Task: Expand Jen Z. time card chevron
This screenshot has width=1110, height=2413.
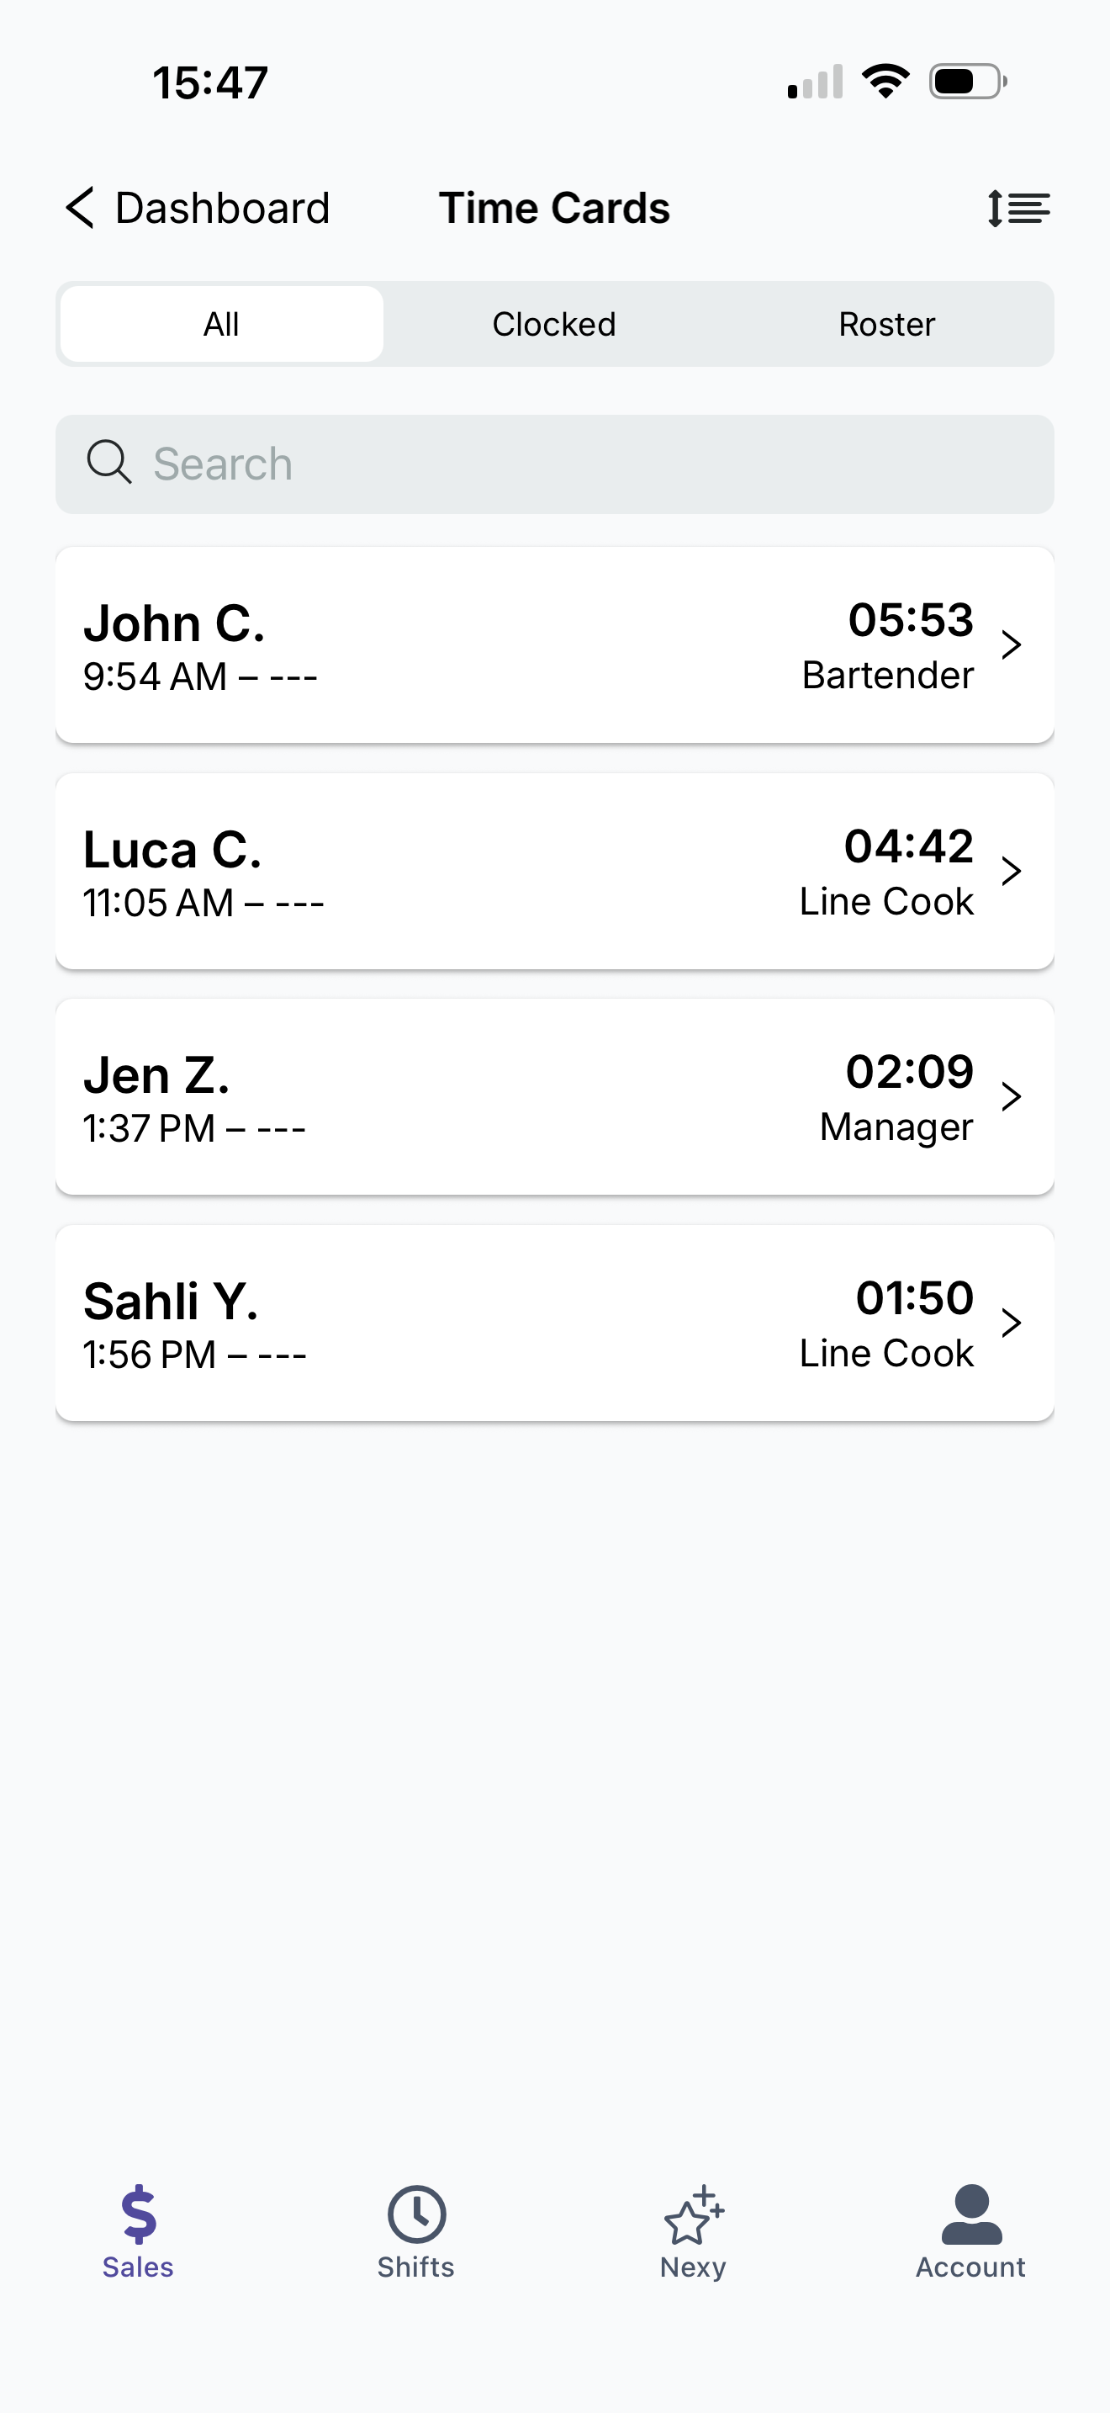Action: pos(1011,1097)
